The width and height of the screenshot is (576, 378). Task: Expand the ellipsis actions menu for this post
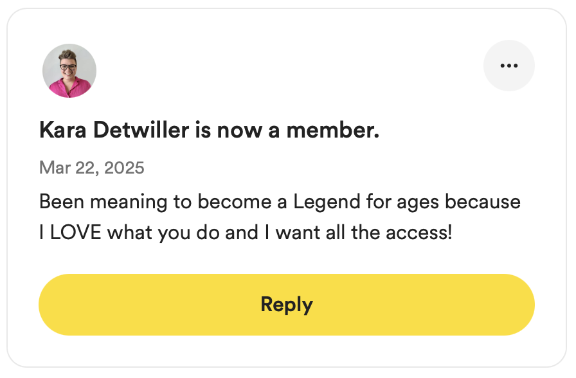509,66
